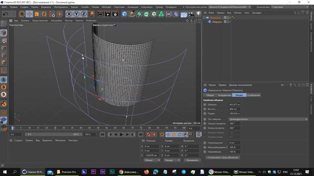Click the Ширина value stepper arrows
Screen dimensions: 314x176
pyautogui.click(x=241, y=105)
